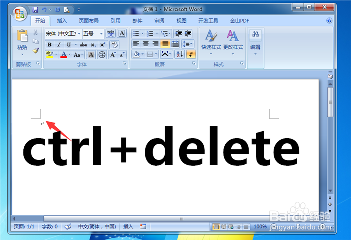Toggle subscript formatting
351x240 pixels.
(93, 45)
